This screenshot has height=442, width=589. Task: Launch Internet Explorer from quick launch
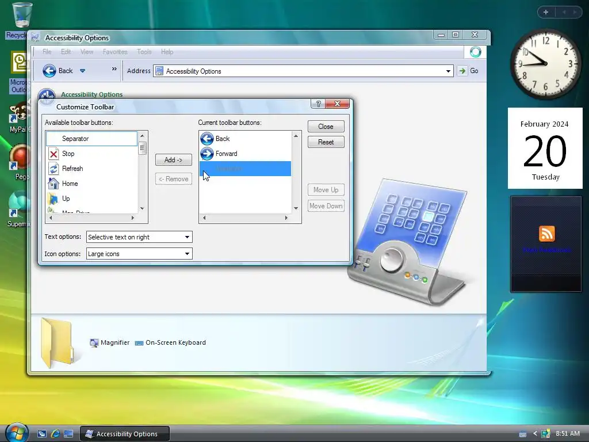coord(55,434)
